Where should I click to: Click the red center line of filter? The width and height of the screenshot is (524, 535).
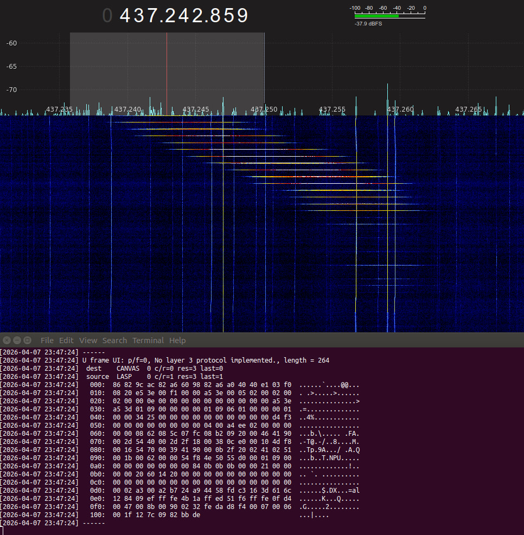167,70
